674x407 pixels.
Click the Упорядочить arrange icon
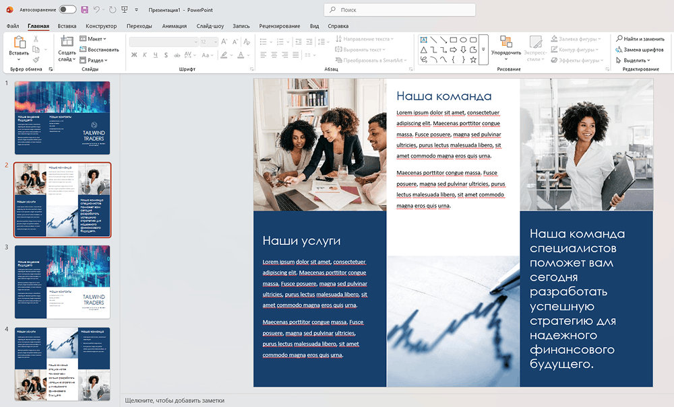[x=506, y=42]
